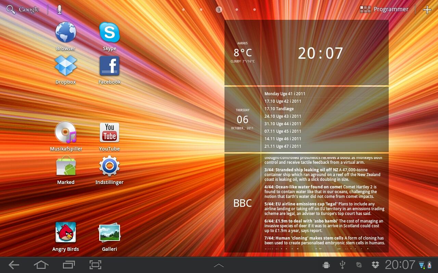Open the Dropbox notification in status bar
This screenshot has width=438, height=273.
(375, 265)
